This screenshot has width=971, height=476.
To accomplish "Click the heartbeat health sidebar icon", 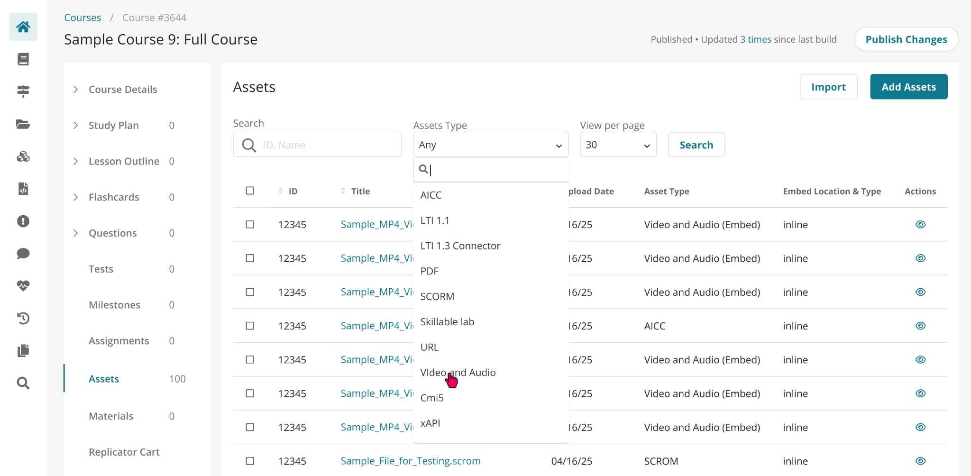I will (23, 285).
